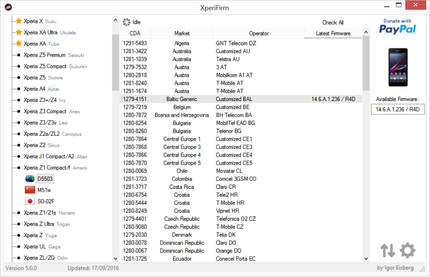Select Xperia UL Gaga tree item
This screenshot has height=277, width=430.
(42, 247)
